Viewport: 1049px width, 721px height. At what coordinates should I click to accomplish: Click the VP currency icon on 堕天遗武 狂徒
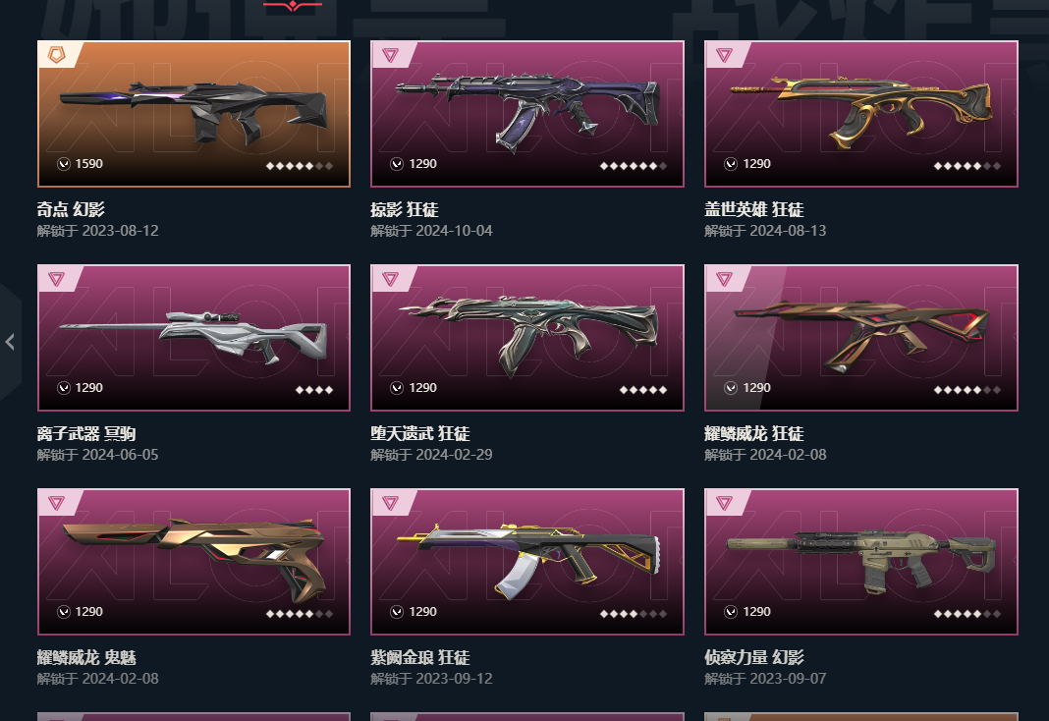click(x=397, y=388)
